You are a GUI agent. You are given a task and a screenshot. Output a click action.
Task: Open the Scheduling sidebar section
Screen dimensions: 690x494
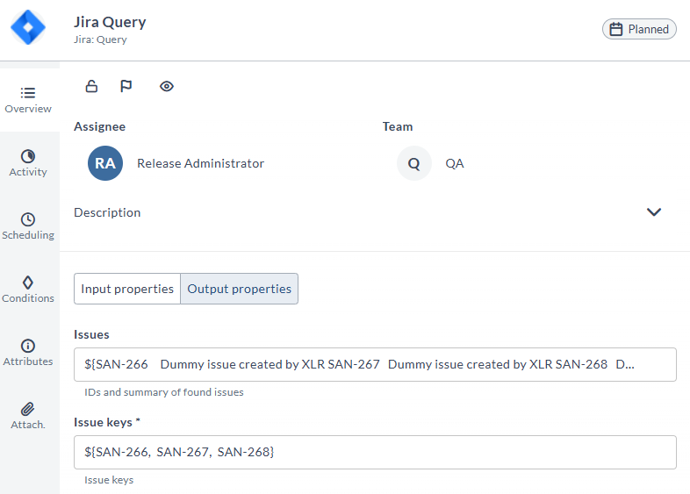coord(28,226)
